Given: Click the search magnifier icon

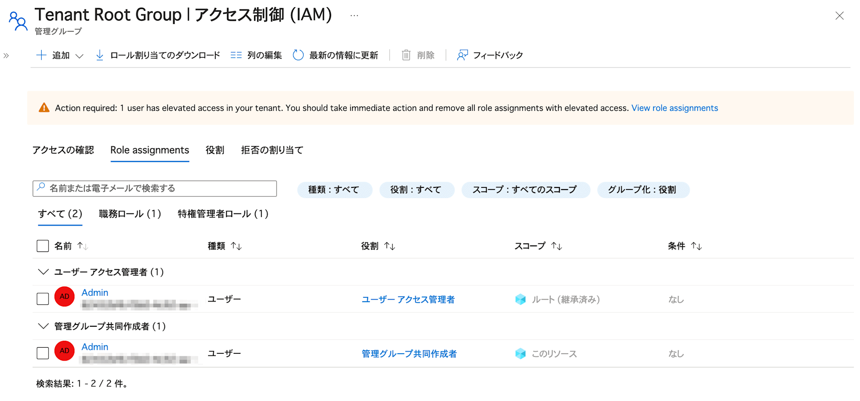Looking at the screenshot, I should pos(41,187).
